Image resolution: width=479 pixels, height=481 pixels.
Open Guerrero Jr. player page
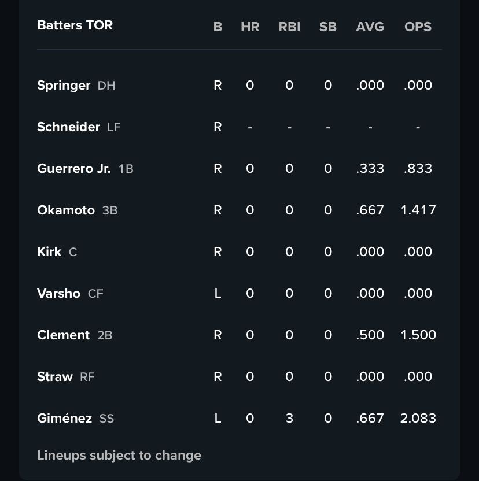coord(73,169)
